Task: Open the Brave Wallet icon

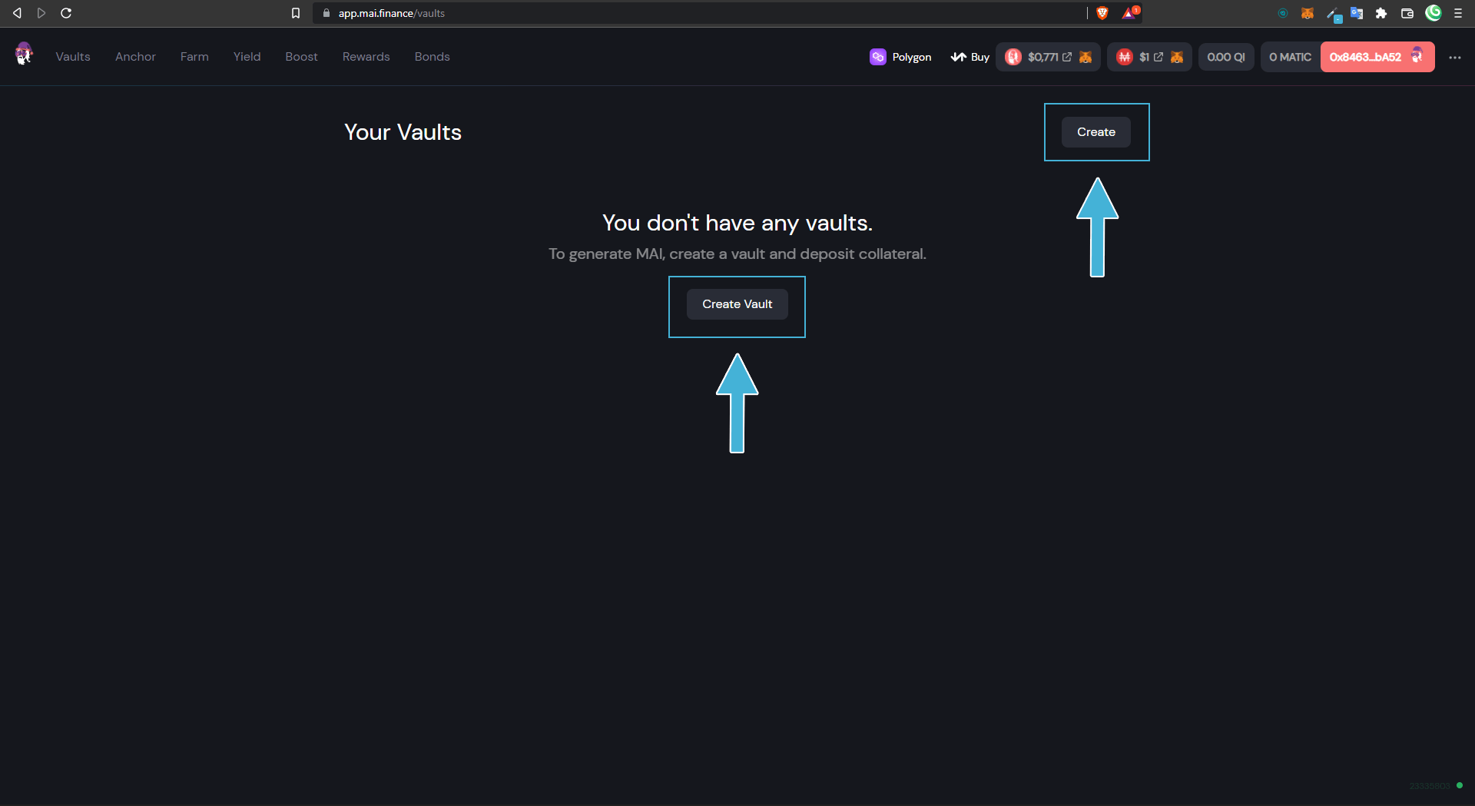Action: [1407, 13]
